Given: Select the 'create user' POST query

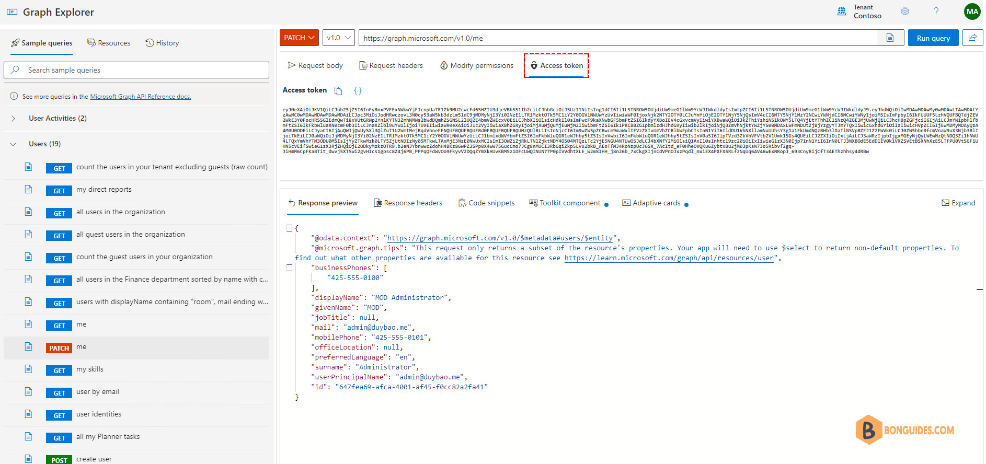Looking at the screenshot, I should [x=136, y=459].
